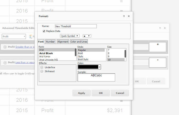Click OK in the Format dialog
The image size is (179, 115).
click(x=101, y=93)
